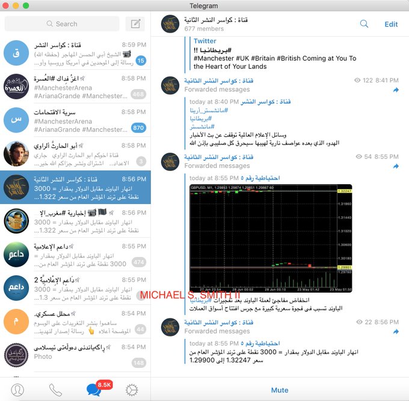Open chat اغزُ فِداك #العُسرة at 8:58 PM
The height and width of the screenshot is (401, 409).
point(75,87)
